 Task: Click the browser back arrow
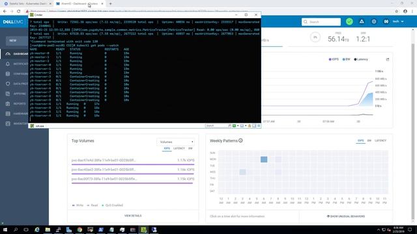coord(5,11)
